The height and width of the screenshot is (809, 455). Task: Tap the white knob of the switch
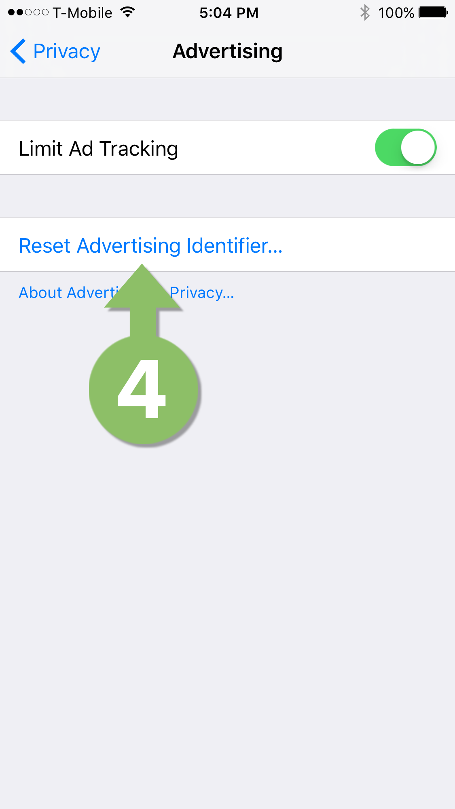[x=418, y=148]
